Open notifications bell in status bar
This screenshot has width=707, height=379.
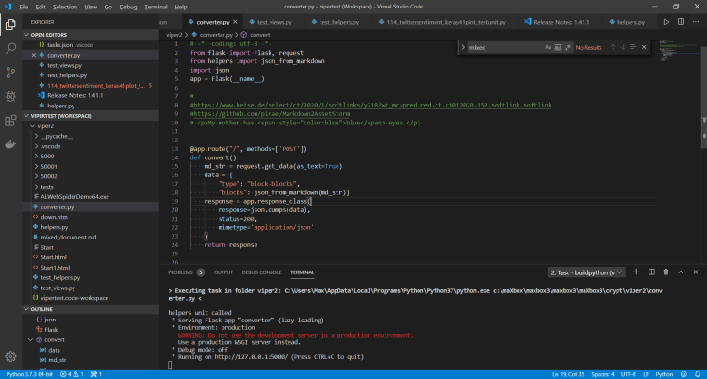698,374
